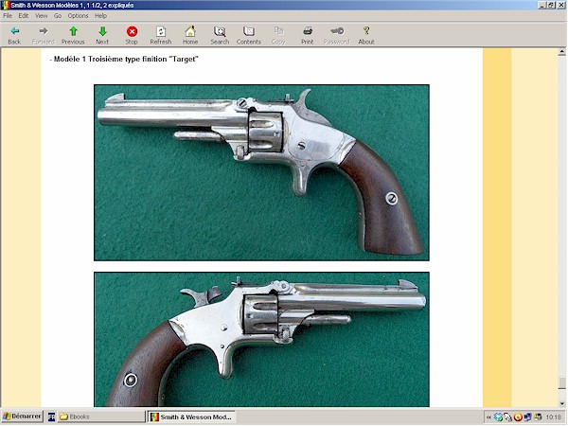The image size is (568, 426).
Task: Go to the Next page with the down arrow
Action: [x=102, y=35]
